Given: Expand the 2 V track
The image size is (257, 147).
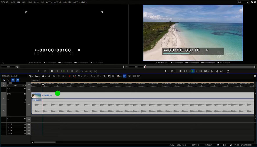Looking at the screenshot, I should click(8, 91).
